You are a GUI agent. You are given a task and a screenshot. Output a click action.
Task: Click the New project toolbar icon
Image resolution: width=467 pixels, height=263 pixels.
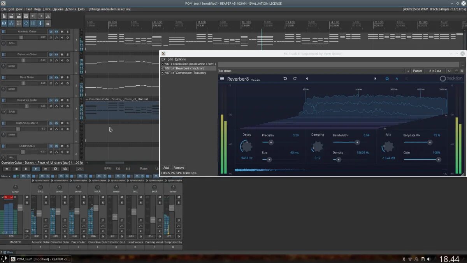click(4, 16)
